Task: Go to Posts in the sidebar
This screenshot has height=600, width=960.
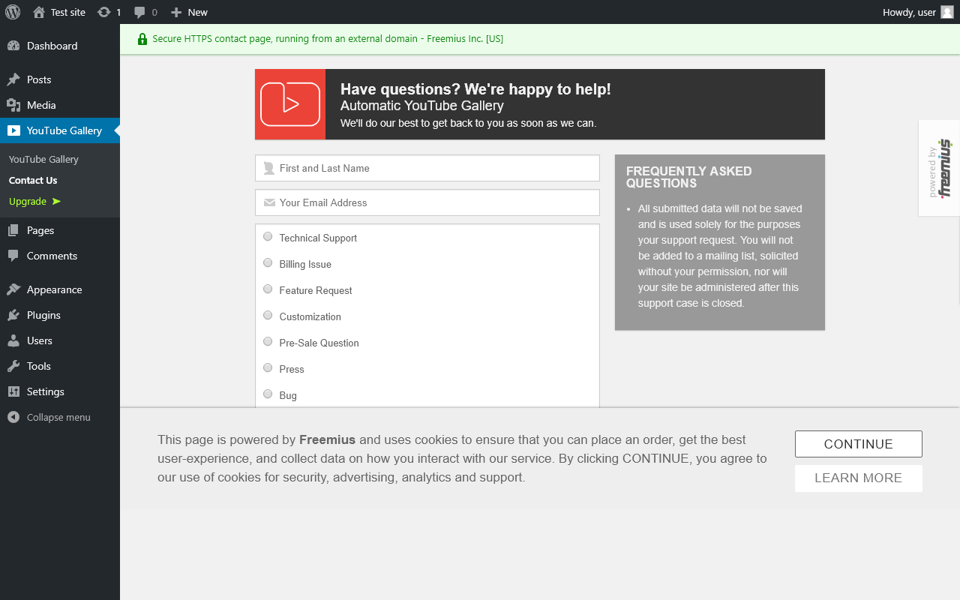Action: click(60, 79)
